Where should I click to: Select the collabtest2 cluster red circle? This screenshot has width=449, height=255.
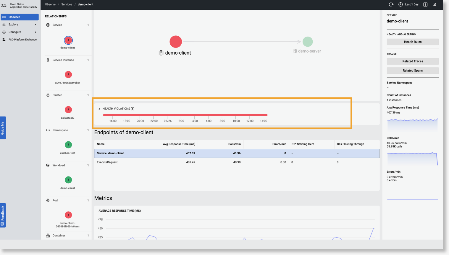[68, 110]
